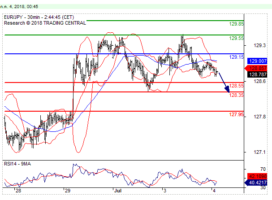Select the 128.6 price axis tick
This screenshot has height=200, width=272.
[259, 81]
